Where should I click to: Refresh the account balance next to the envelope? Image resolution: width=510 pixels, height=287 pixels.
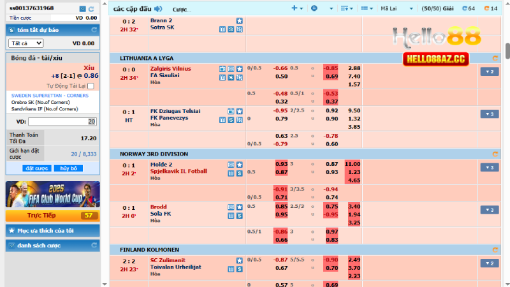coord(91,8)
